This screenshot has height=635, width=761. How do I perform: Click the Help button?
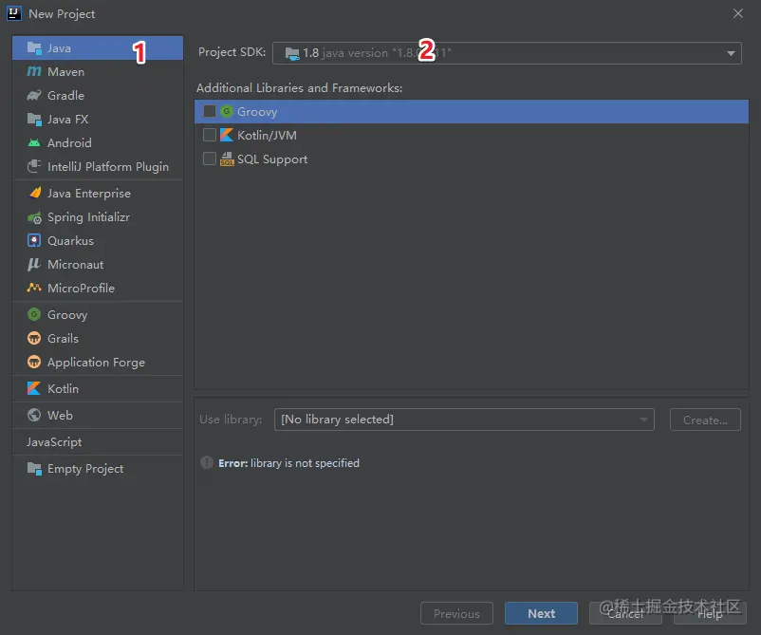click(710, 613)
